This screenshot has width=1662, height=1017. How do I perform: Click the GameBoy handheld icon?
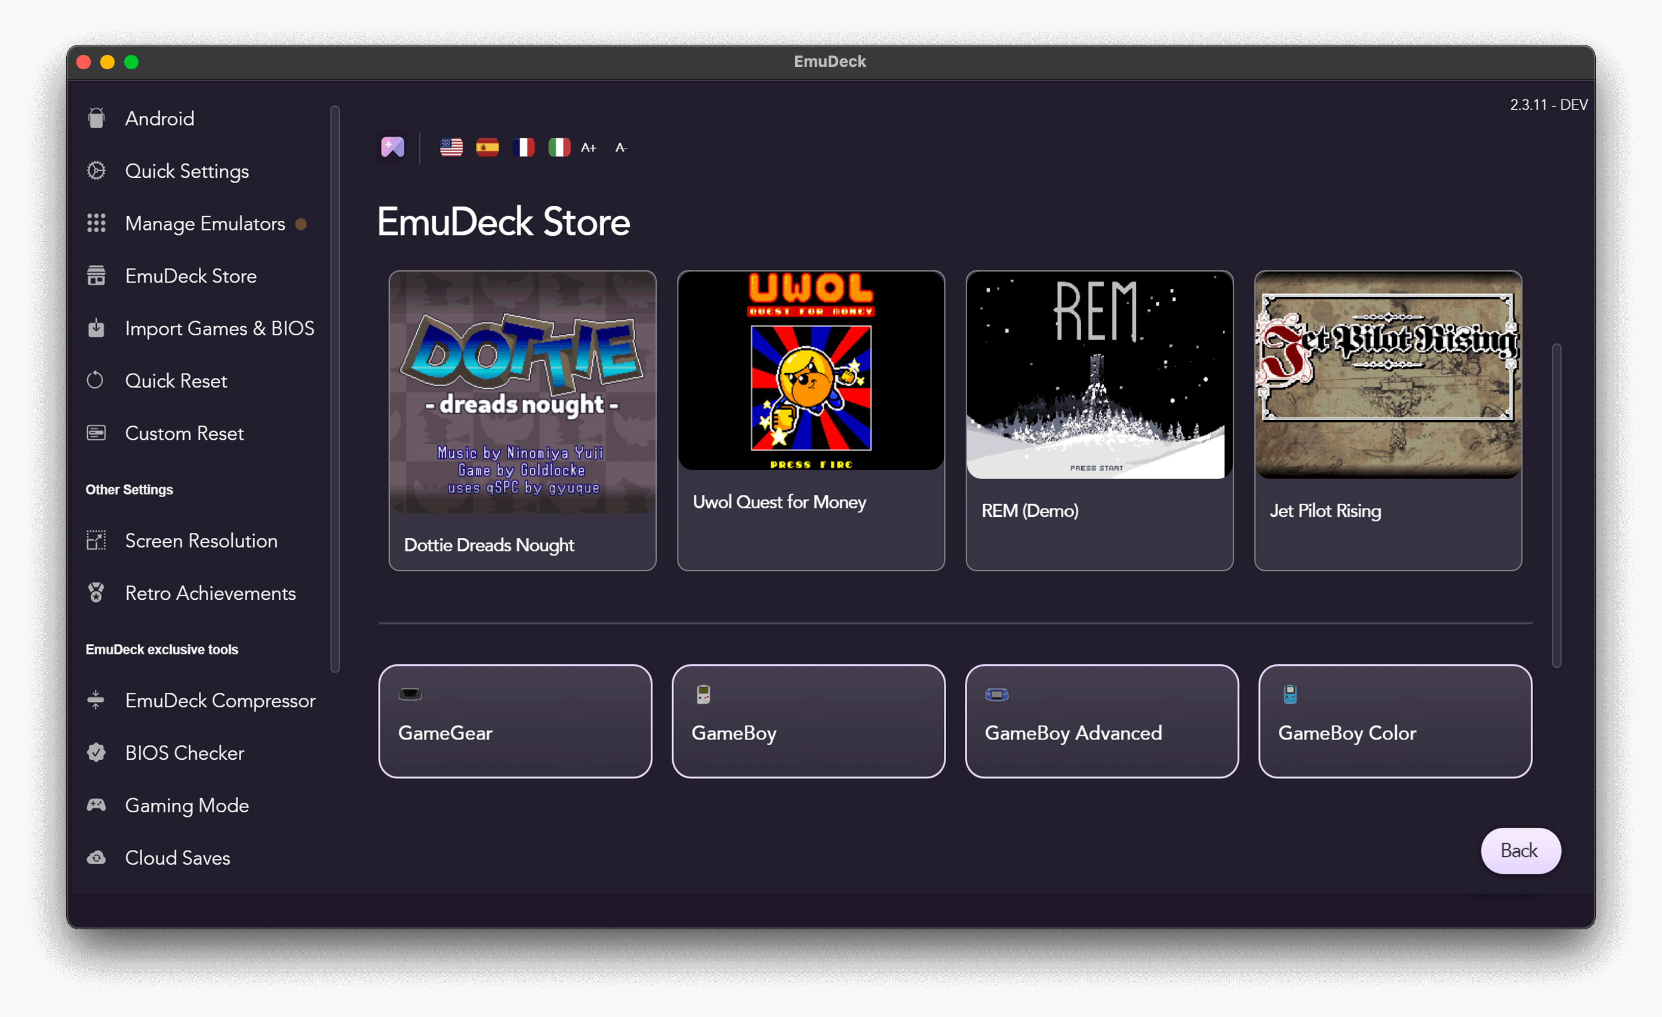[703, 694]
